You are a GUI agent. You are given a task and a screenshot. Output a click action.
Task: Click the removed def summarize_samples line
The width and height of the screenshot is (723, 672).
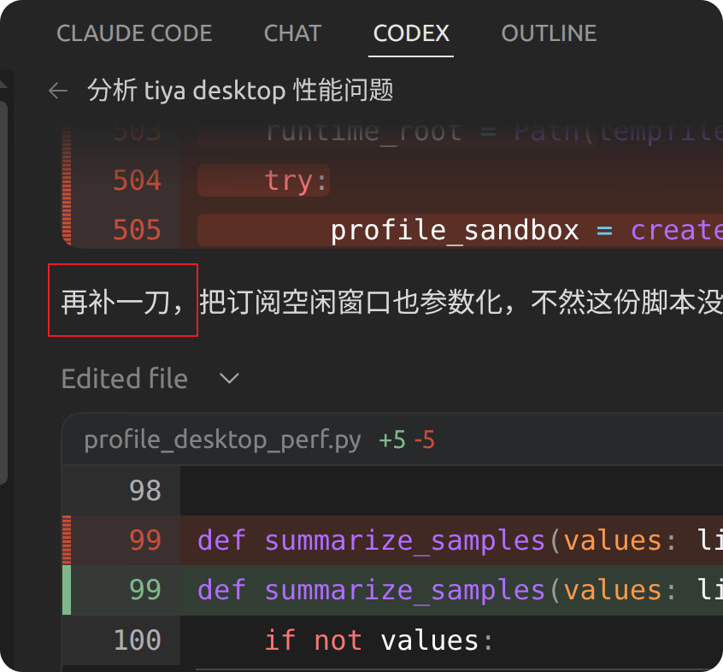[451, 540]
